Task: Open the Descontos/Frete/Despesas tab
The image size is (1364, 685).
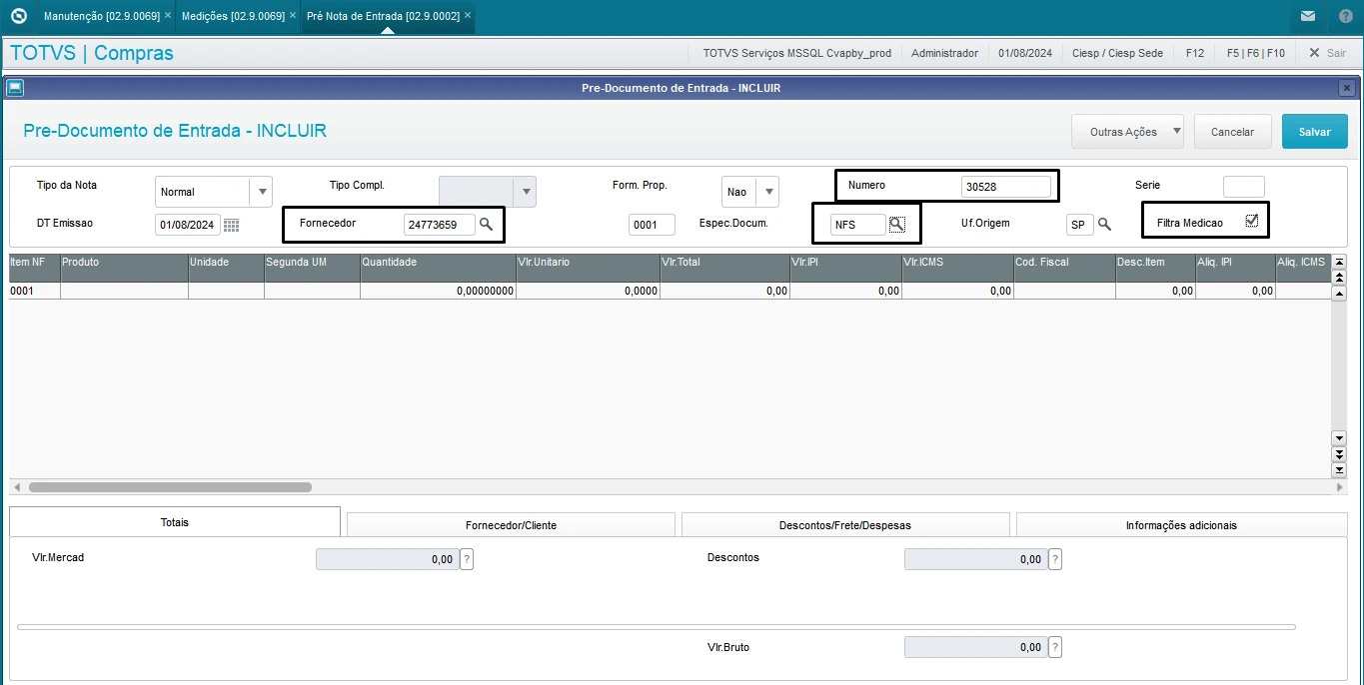Action: 844,525
